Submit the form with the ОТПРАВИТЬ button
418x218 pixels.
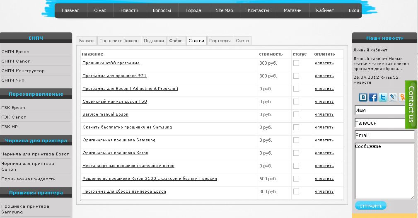(x=370, y=206)
